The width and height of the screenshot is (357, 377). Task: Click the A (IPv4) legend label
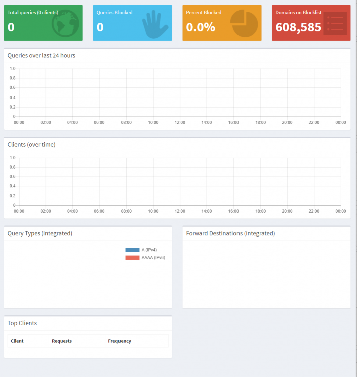149,250
